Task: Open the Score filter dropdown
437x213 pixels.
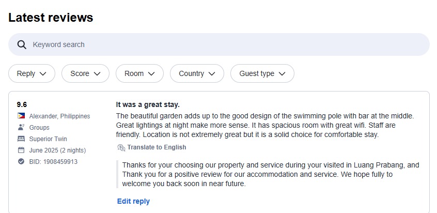Action: (85, 73)
